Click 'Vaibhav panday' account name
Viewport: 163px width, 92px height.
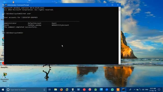tap(35, 25)
